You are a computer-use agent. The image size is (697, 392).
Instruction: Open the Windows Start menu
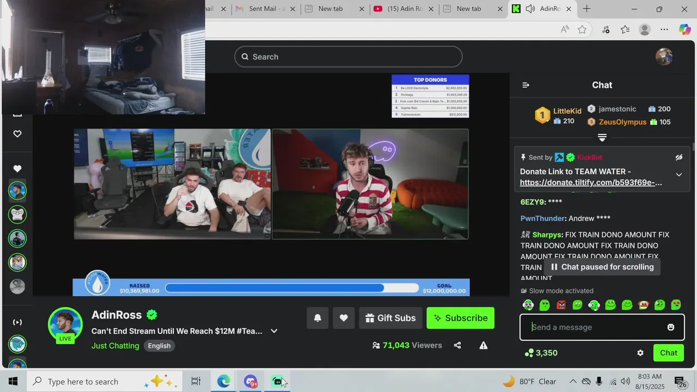pos(13,381)
